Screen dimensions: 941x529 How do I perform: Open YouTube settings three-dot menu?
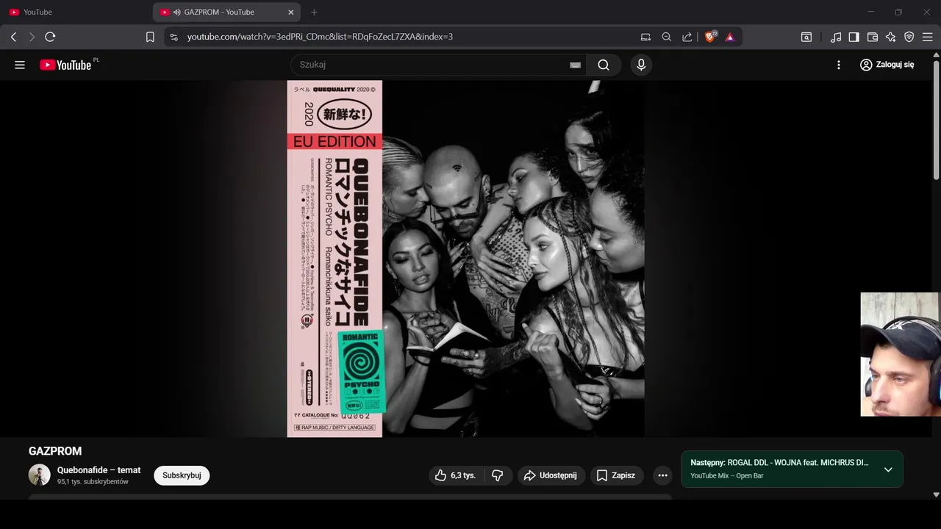click(x=839, y=65)
